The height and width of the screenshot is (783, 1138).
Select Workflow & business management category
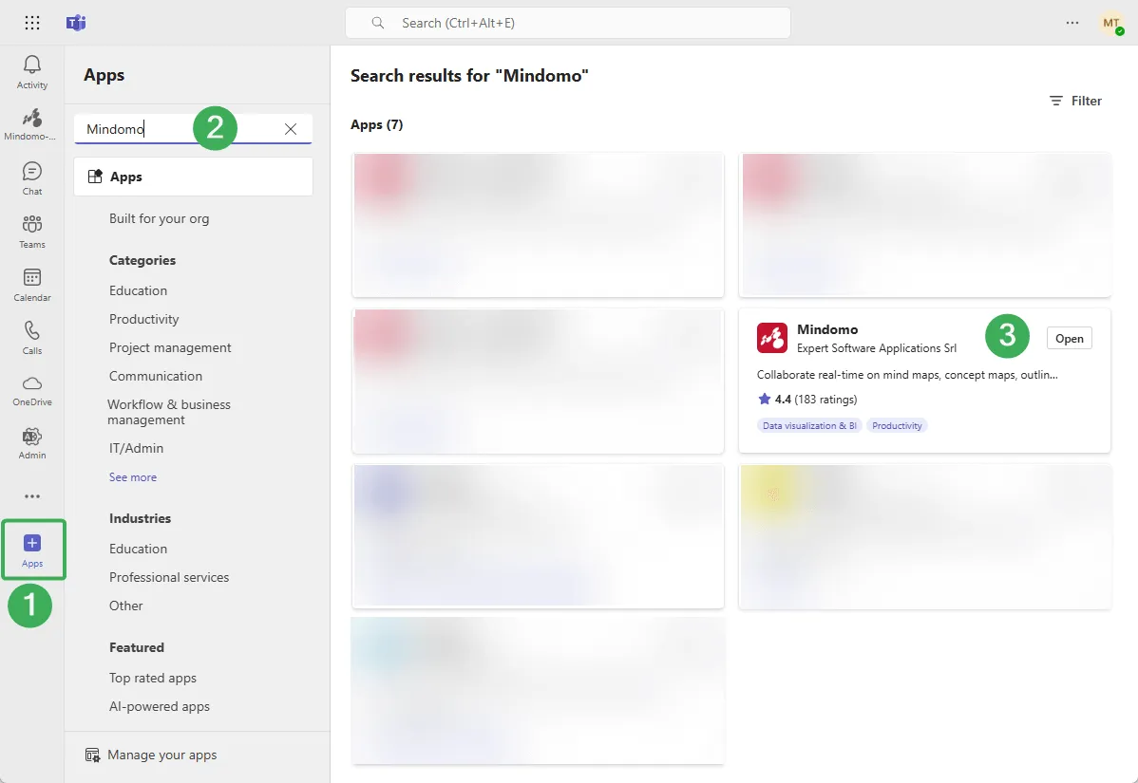(x=169, y=412)
